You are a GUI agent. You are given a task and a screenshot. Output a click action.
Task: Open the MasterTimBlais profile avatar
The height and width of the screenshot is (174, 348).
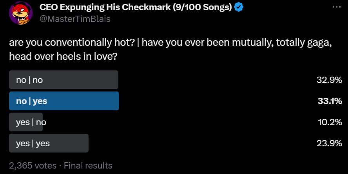20,13
